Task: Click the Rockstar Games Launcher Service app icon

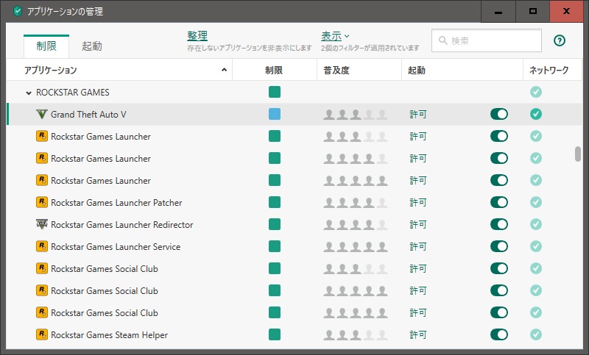Action: pos(42,246)
